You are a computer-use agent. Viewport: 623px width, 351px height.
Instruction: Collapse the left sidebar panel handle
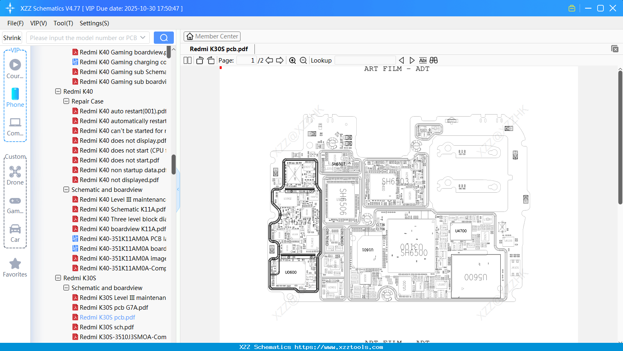(178, 189)
